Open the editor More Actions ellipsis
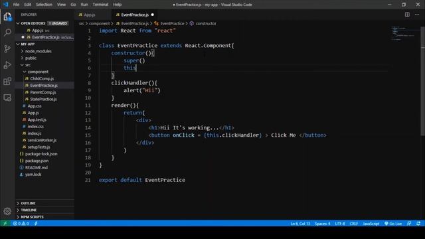The height and width of the screenshot is (239, 425). [417, 15]
